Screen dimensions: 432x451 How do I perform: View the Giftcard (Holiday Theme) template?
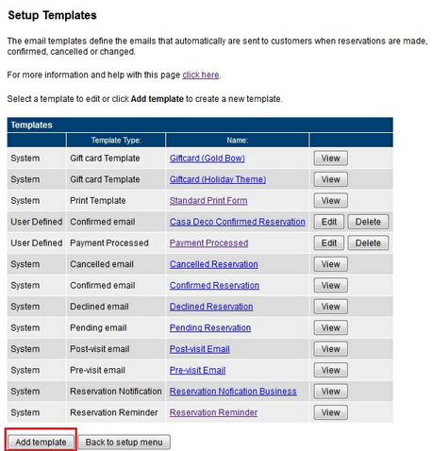(330, 179)
